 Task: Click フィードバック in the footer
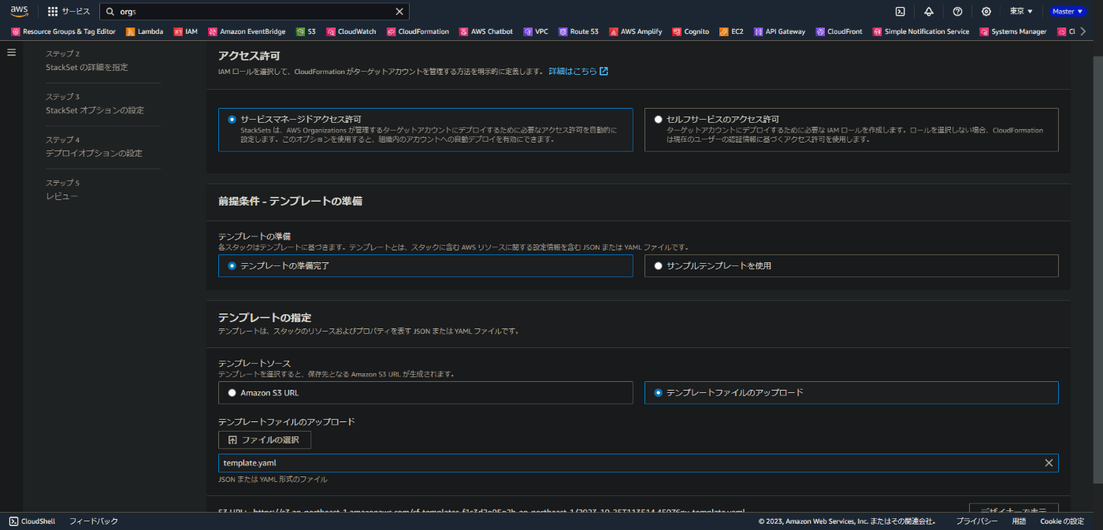94,521
